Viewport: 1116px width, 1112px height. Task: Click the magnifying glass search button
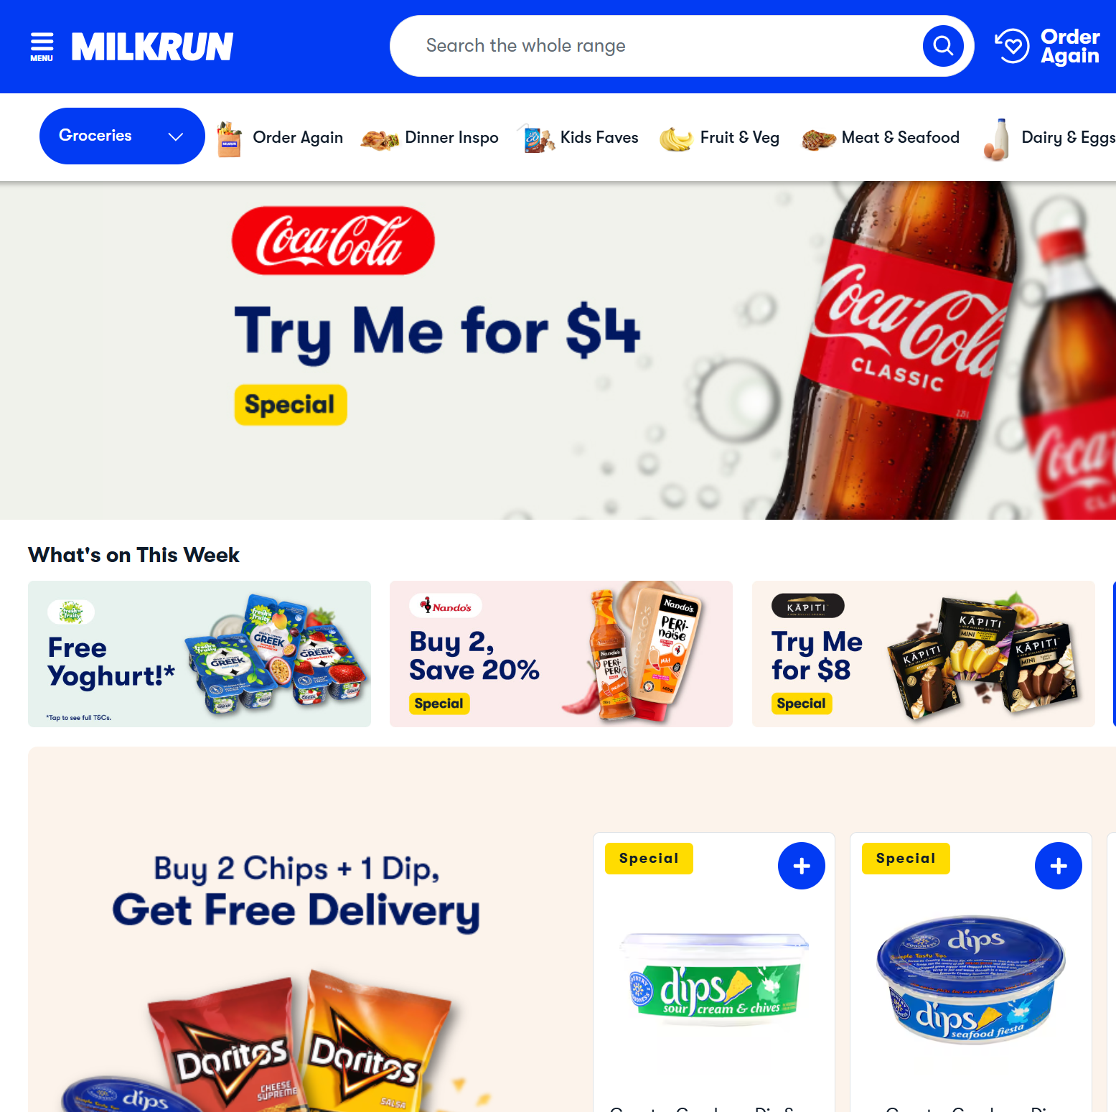coord(943,46)
